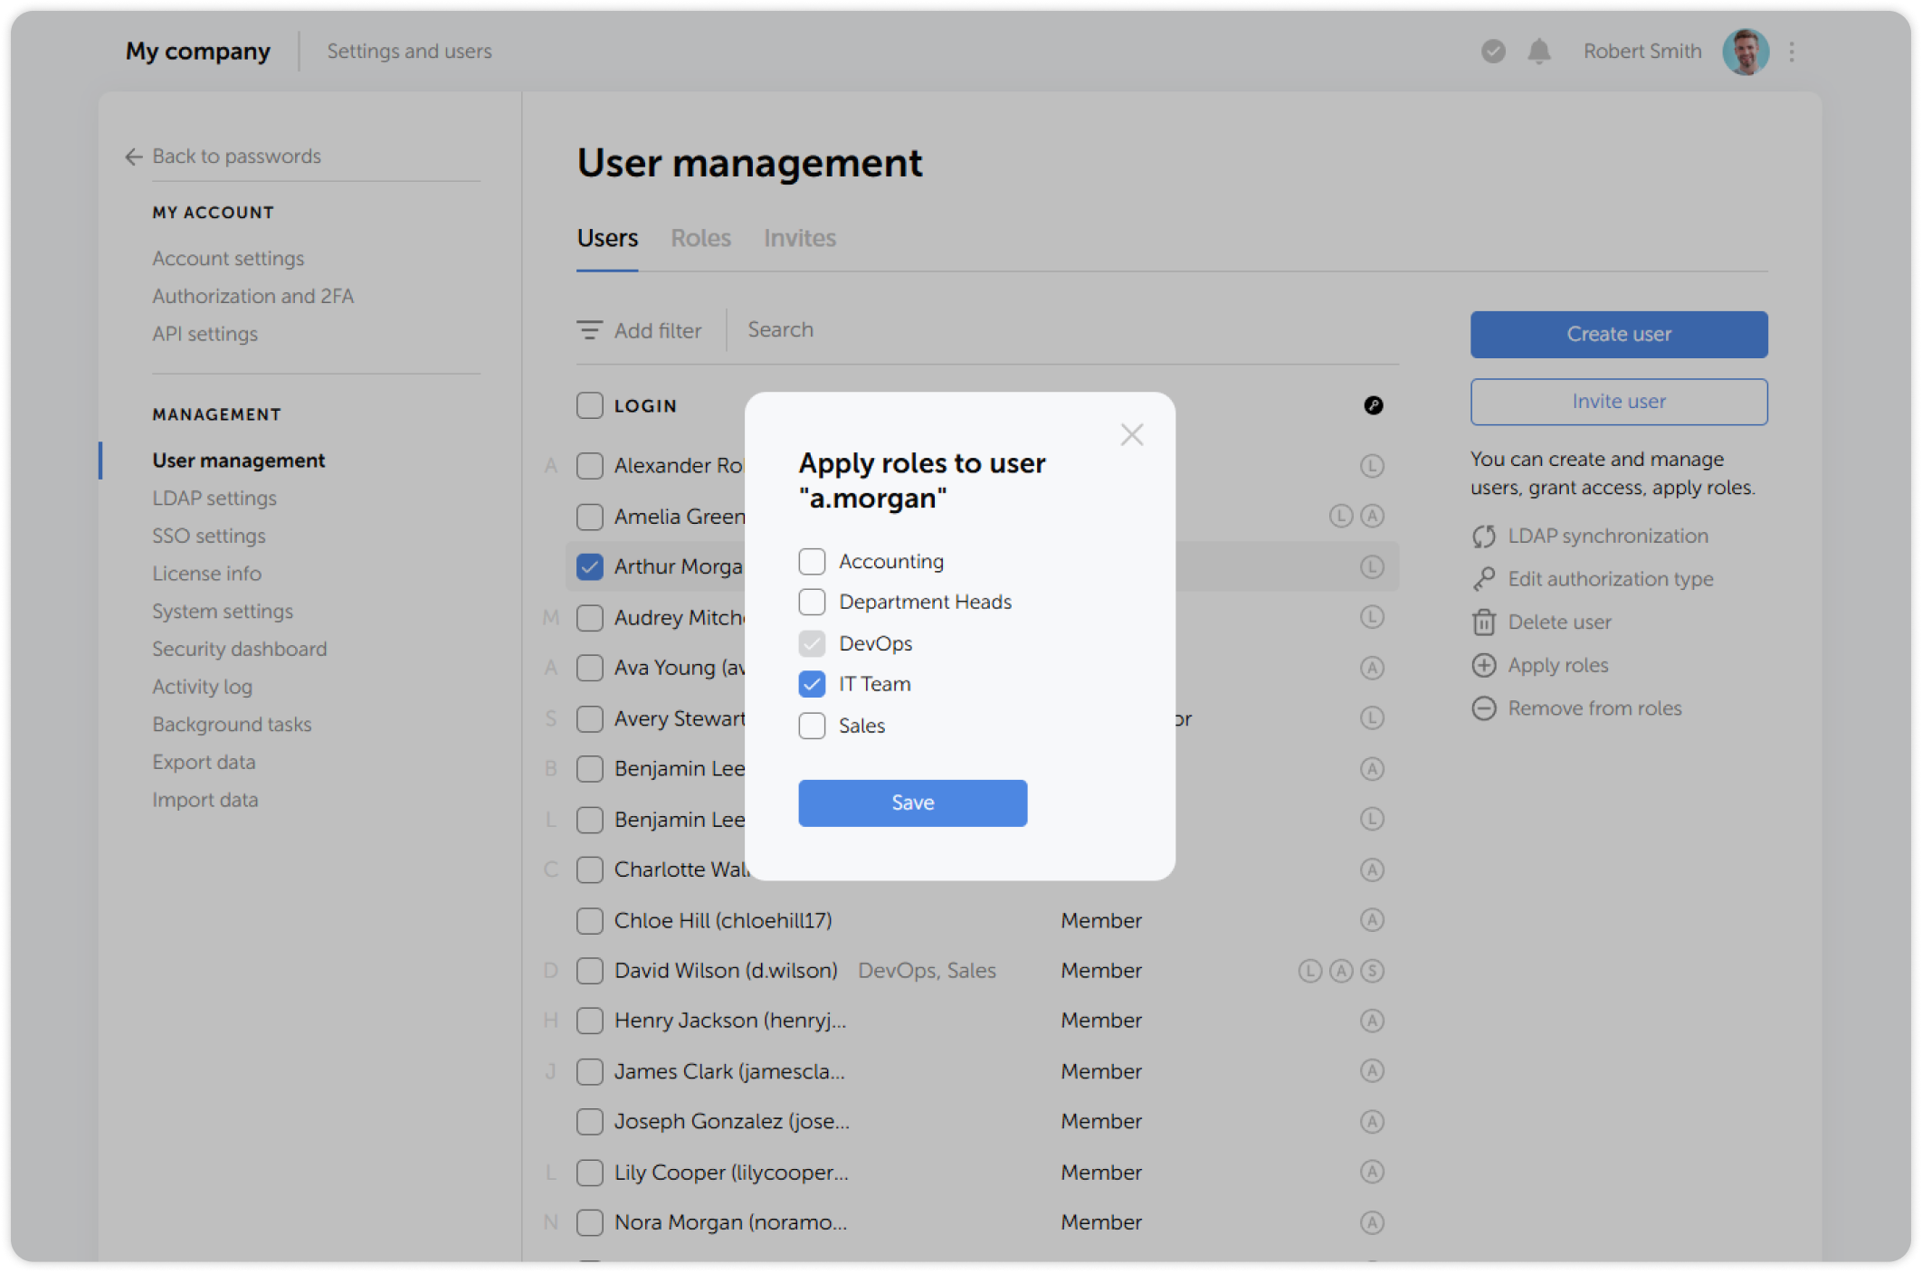Close the Apply roles dialog

point(1131,435)
